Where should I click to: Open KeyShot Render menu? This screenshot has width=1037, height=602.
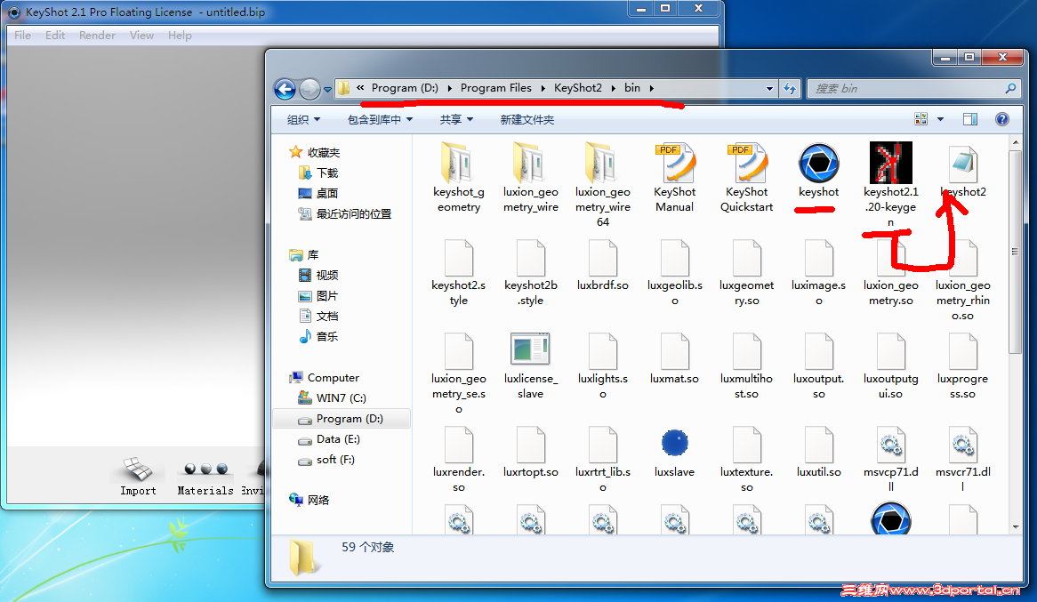[x=97, y=35]
